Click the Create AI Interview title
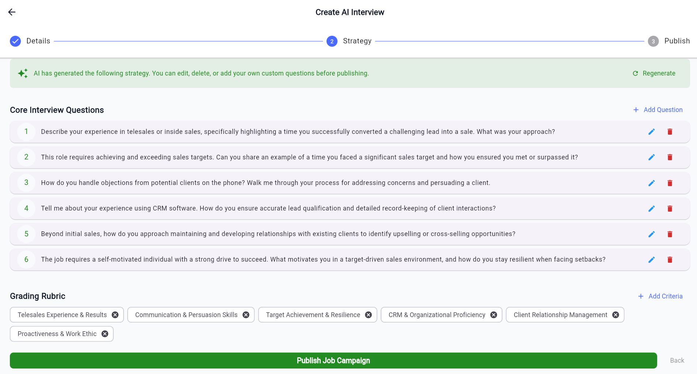The image size is (697, 374). click(350, 12)
